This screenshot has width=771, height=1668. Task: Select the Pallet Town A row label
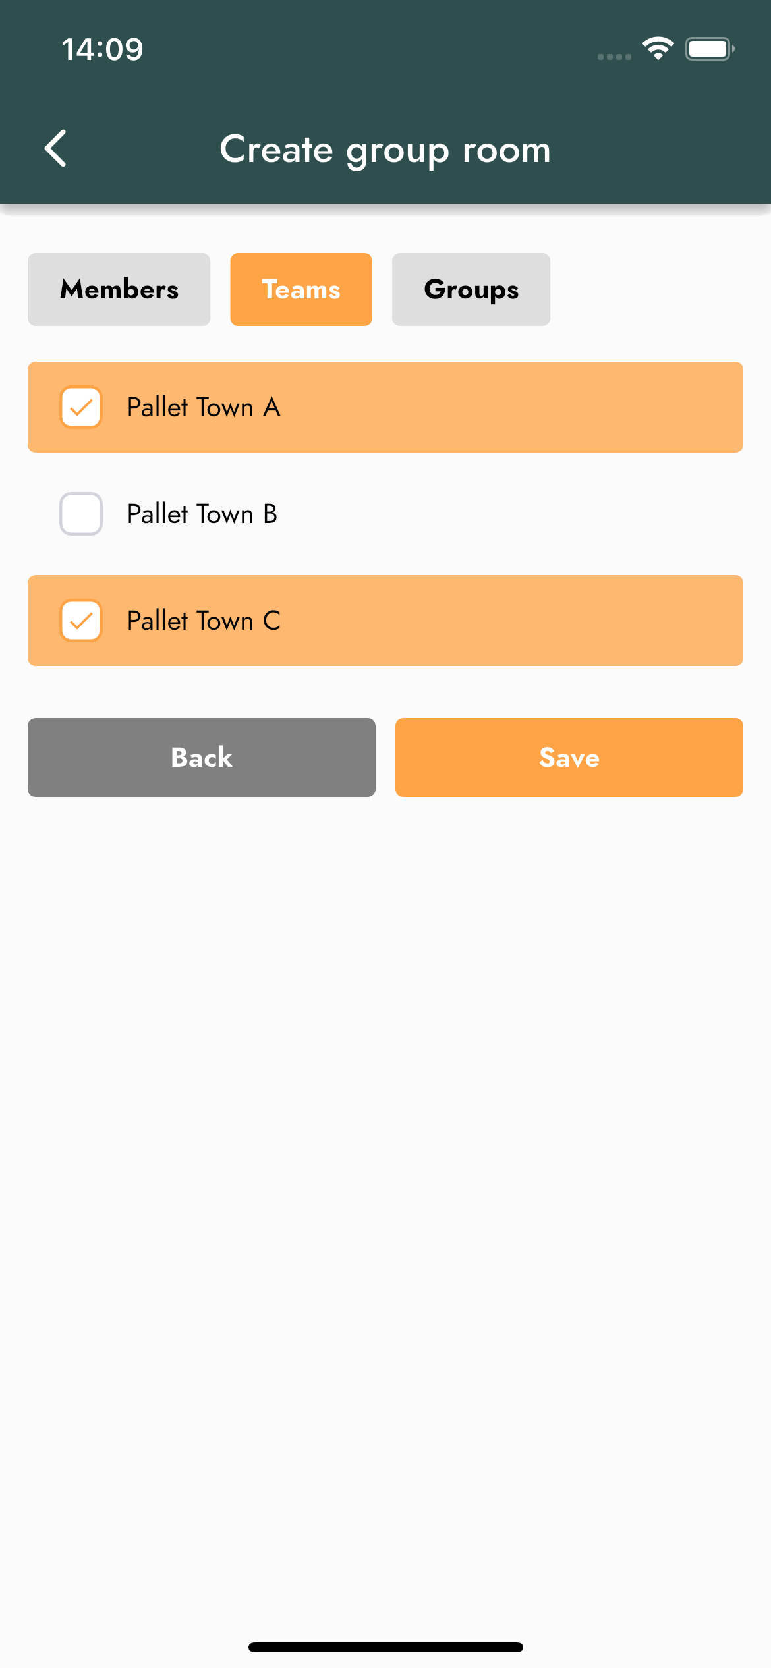(x=204, y=407)
